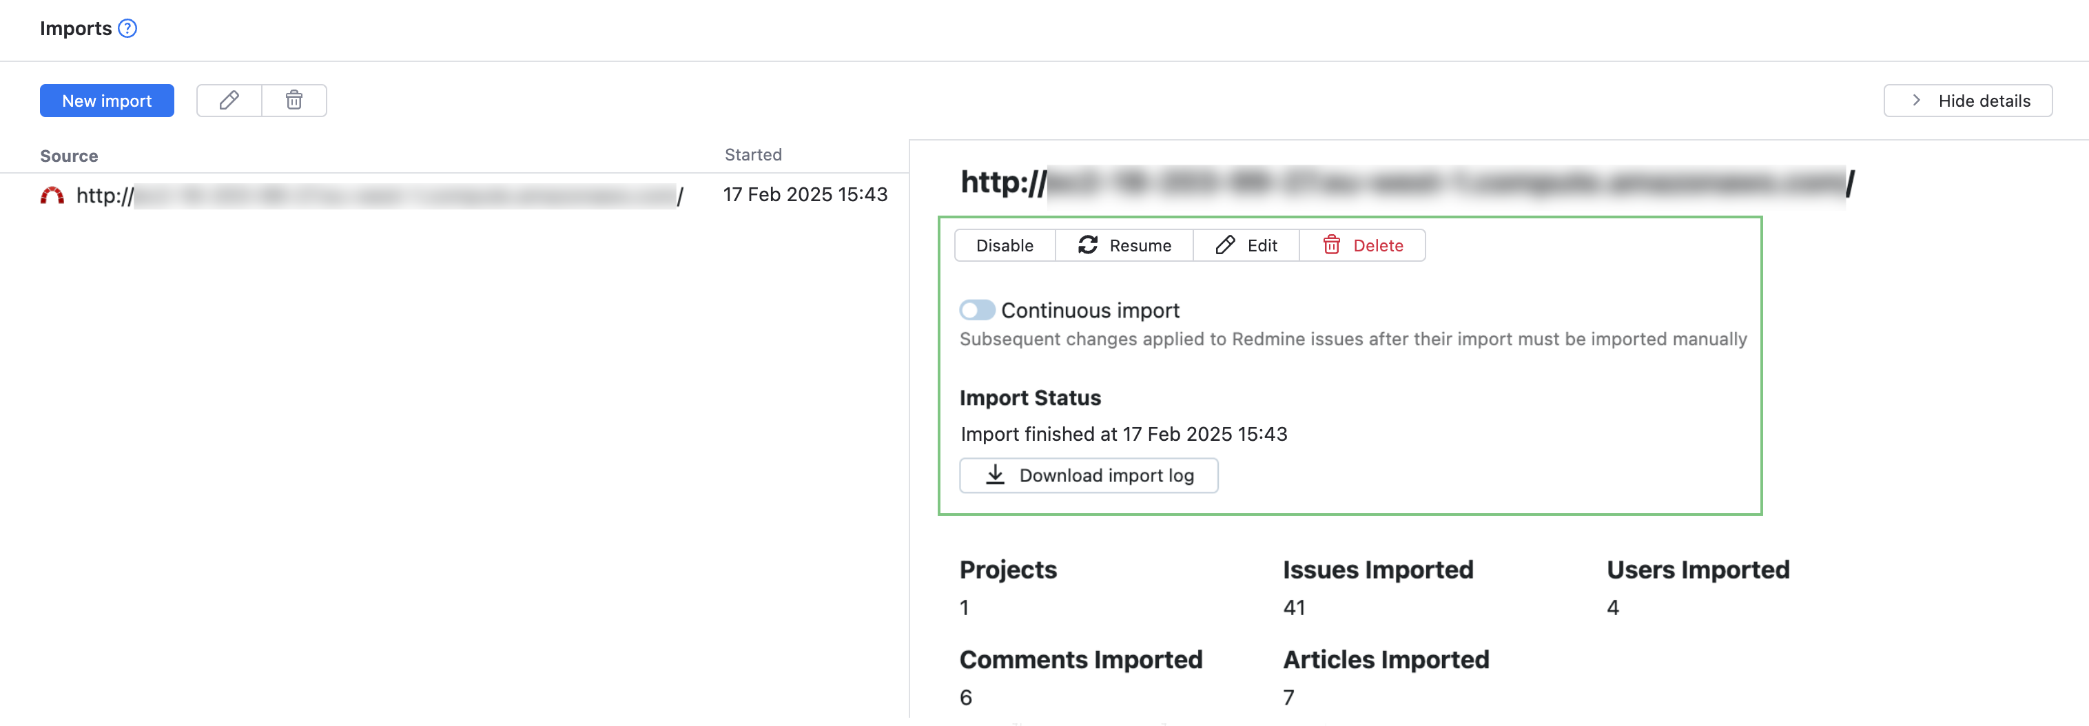Click the trash icon next to the pencil toolbar icon
The height and width of the screenshot is (726, 2089).
tap(294, 100)
